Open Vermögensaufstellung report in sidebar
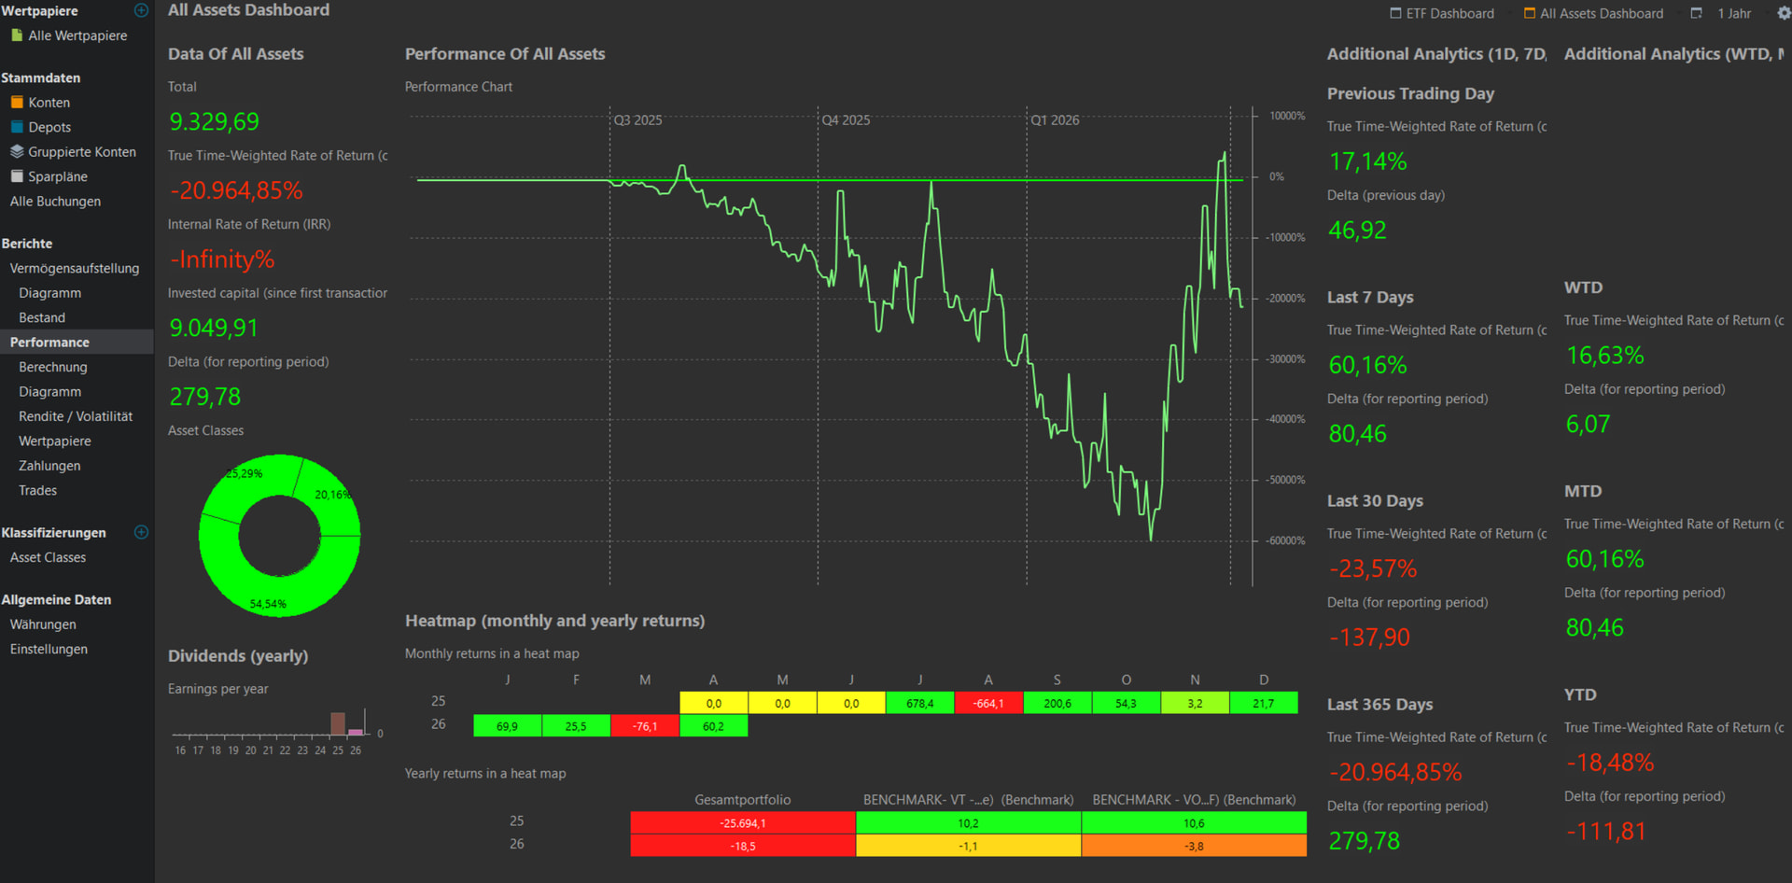Screen dimensions: 1792x883 coord(75,268)
